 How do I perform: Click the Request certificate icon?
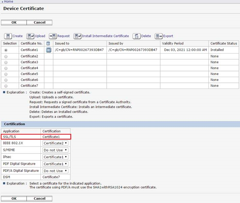click(53, 36)
